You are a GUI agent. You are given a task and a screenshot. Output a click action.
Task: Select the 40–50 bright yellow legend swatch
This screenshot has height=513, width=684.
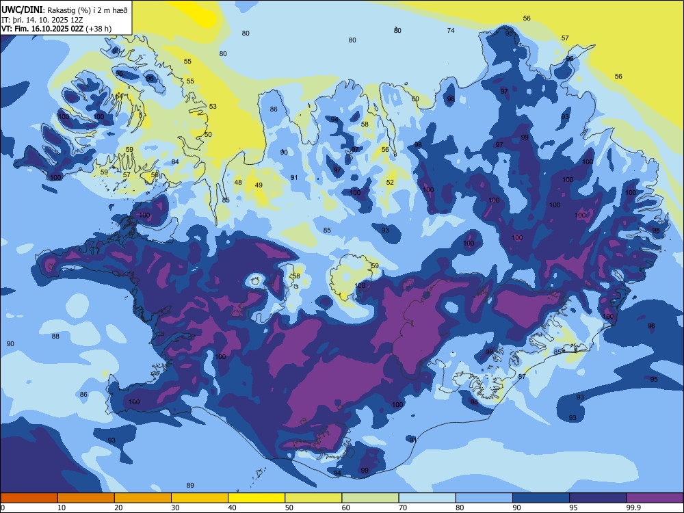(256, 498)
